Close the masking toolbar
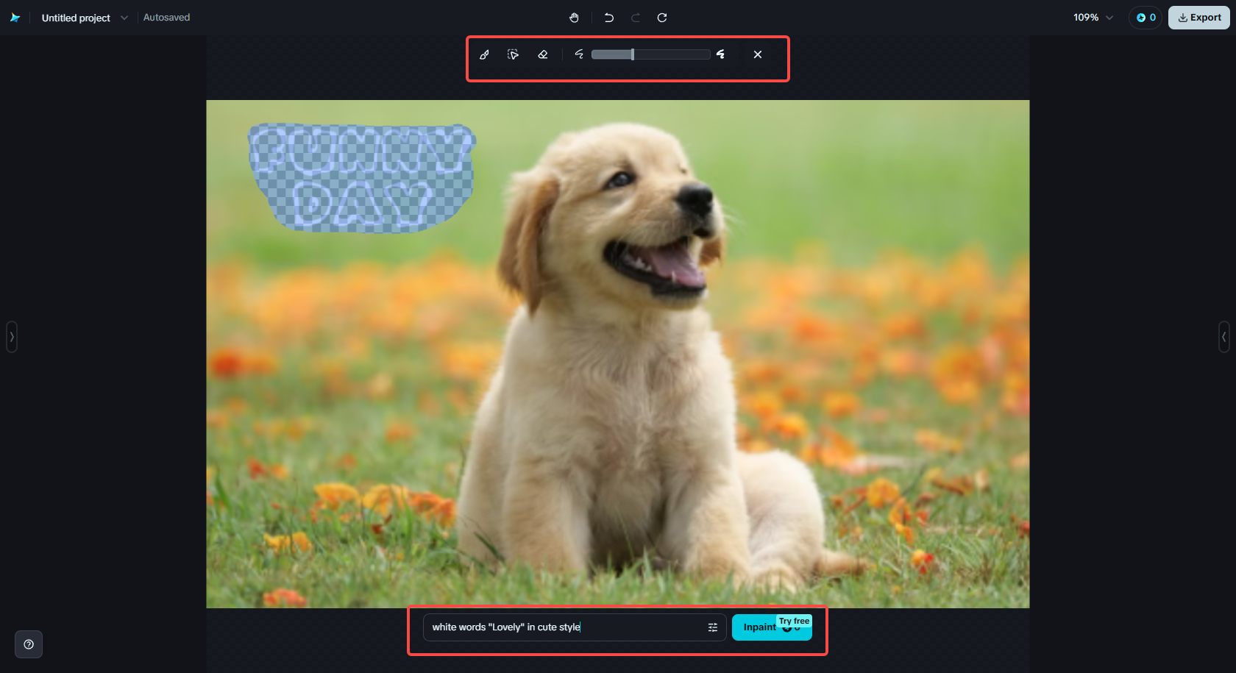The image size is (1236, 673). [x=757, y=54]
